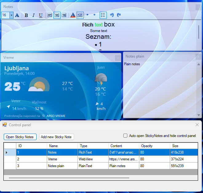
Task: Pick the font color swatch
Action: (x=73, y=15)
